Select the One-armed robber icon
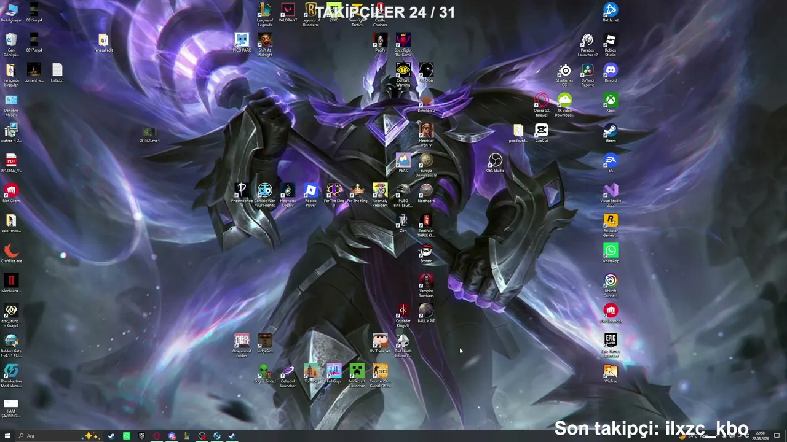This screenshot has height=442, width=787. (x=242, y=346)
